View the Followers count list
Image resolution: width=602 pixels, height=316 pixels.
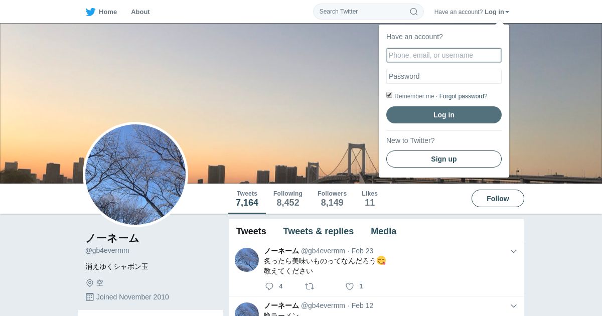[332, 199]
